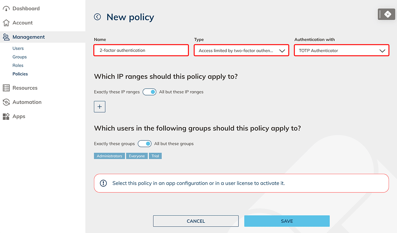The image size is (397, 233).
Task: Click the Dashboard gauge icon
Action: click(x=6, y=9)
